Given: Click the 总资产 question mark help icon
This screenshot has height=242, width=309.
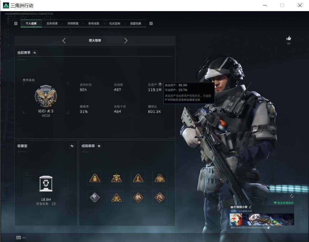Looking at the screenshot, I should point(160,84).
